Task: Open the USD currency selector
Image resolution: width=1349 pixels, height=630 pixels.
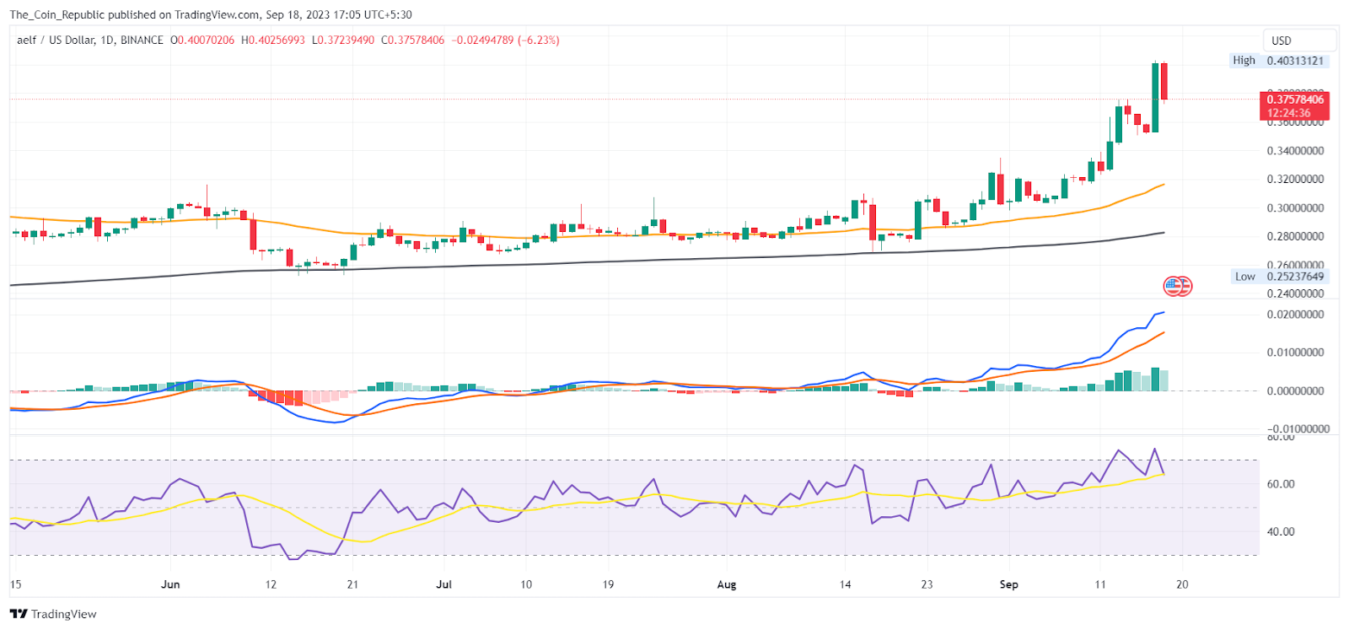Action: (1299, 40)
